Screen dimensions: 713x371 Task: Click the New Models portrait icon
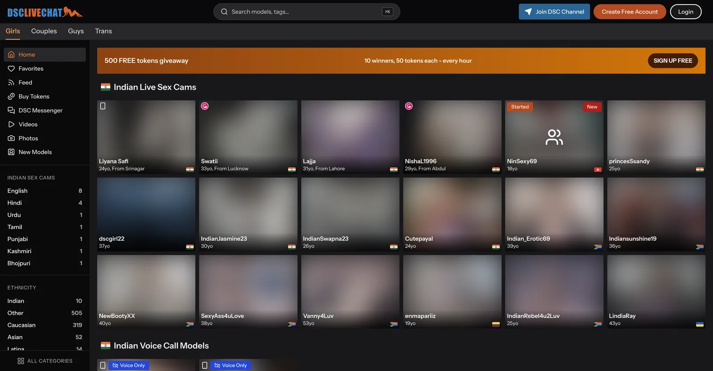pos(11,152)
